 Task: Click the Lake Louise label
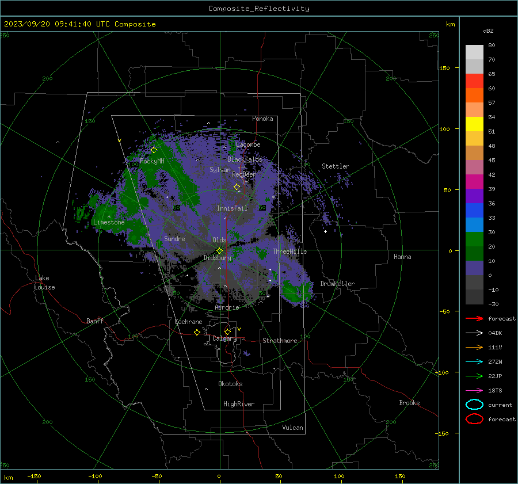[x=44, y=283]
